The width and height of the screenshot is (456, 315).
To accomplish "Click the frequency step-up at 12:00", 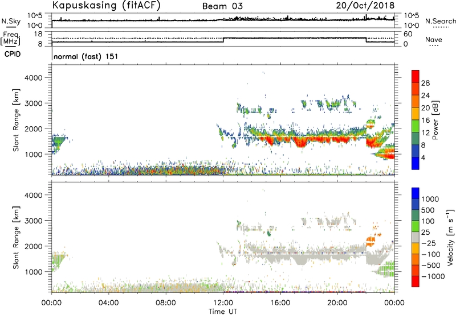I will (223, 40).
